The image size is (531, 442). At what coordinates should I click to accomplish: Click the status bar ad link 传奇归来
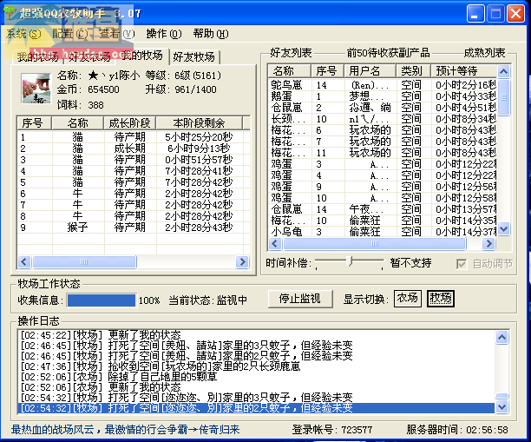(x=125, y=430)
